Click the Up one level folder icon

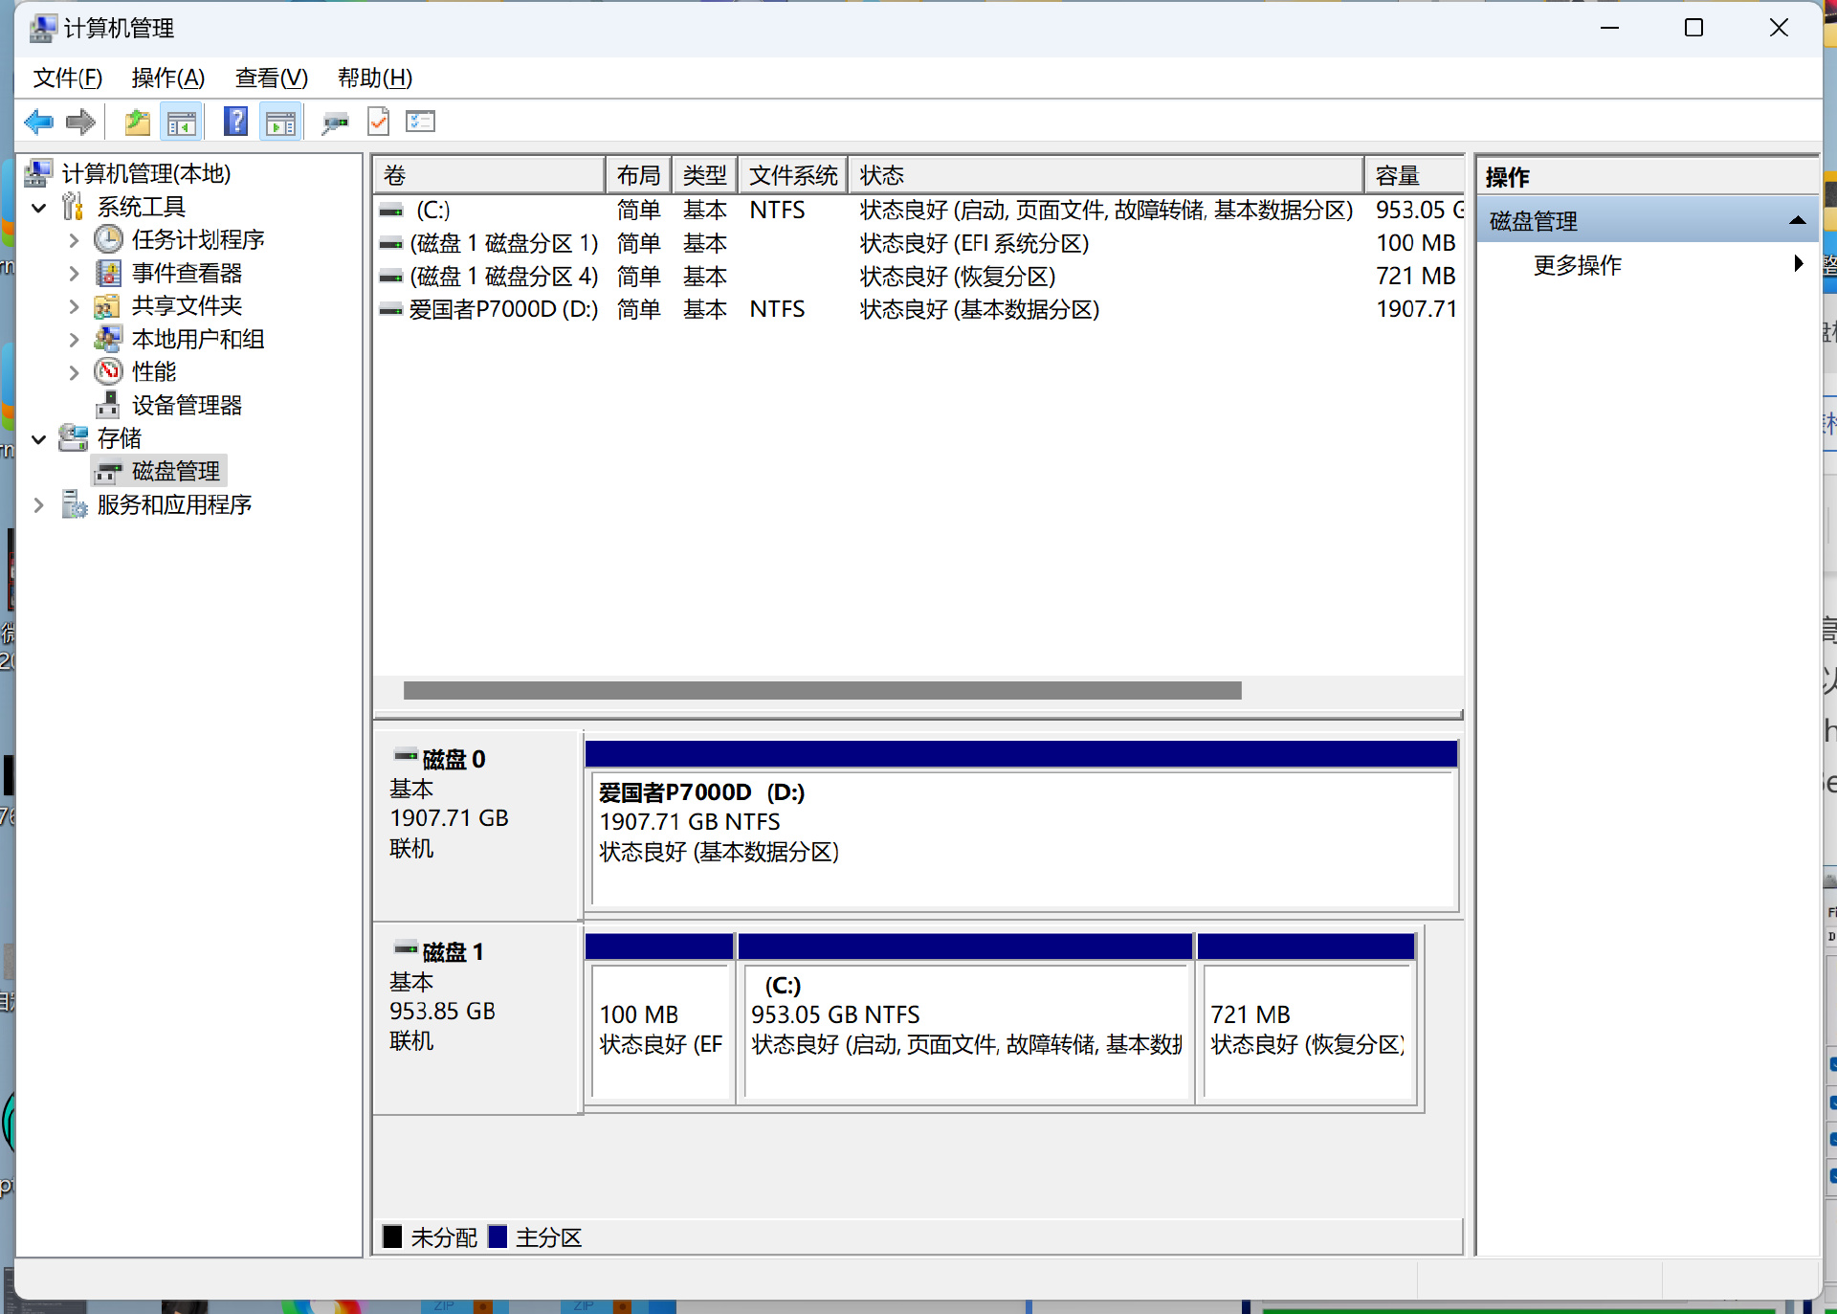pyautogui.click(x=137, y=122)
